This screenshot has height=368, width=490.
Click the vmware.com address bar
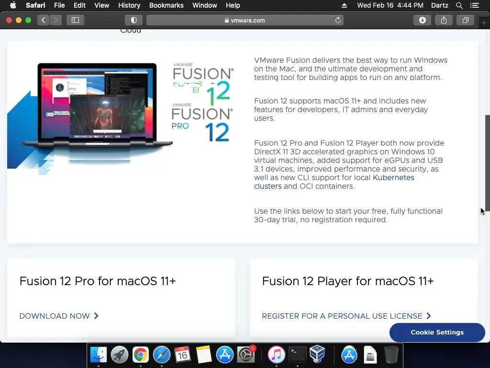245,20
